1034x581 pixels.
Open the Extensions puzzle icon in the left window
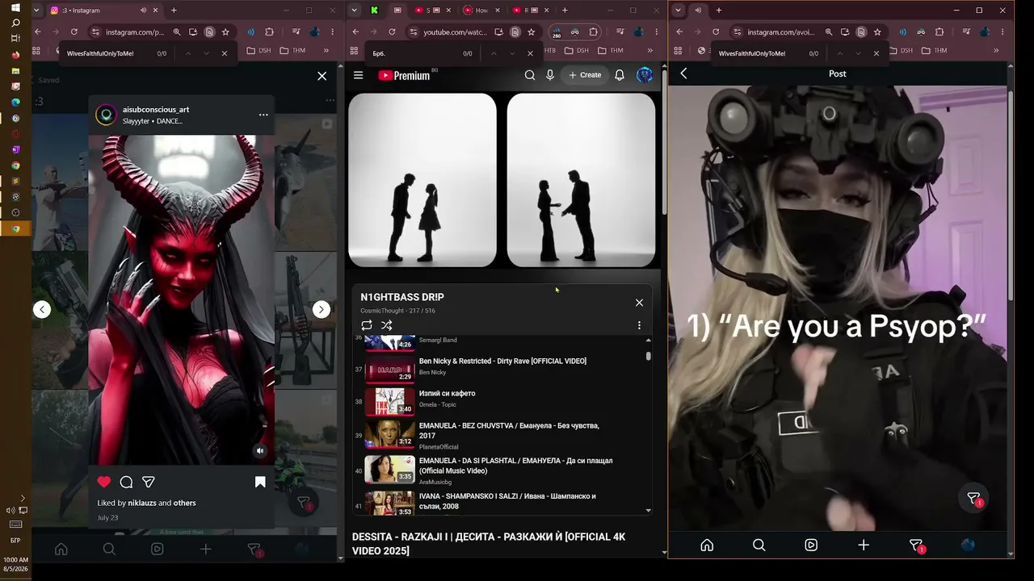point(270,32)
